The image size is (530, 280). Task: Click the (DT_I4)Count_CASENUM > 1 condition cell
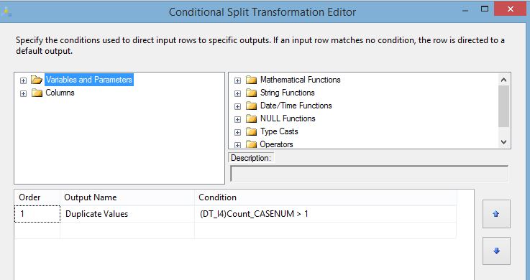(326, 214)
